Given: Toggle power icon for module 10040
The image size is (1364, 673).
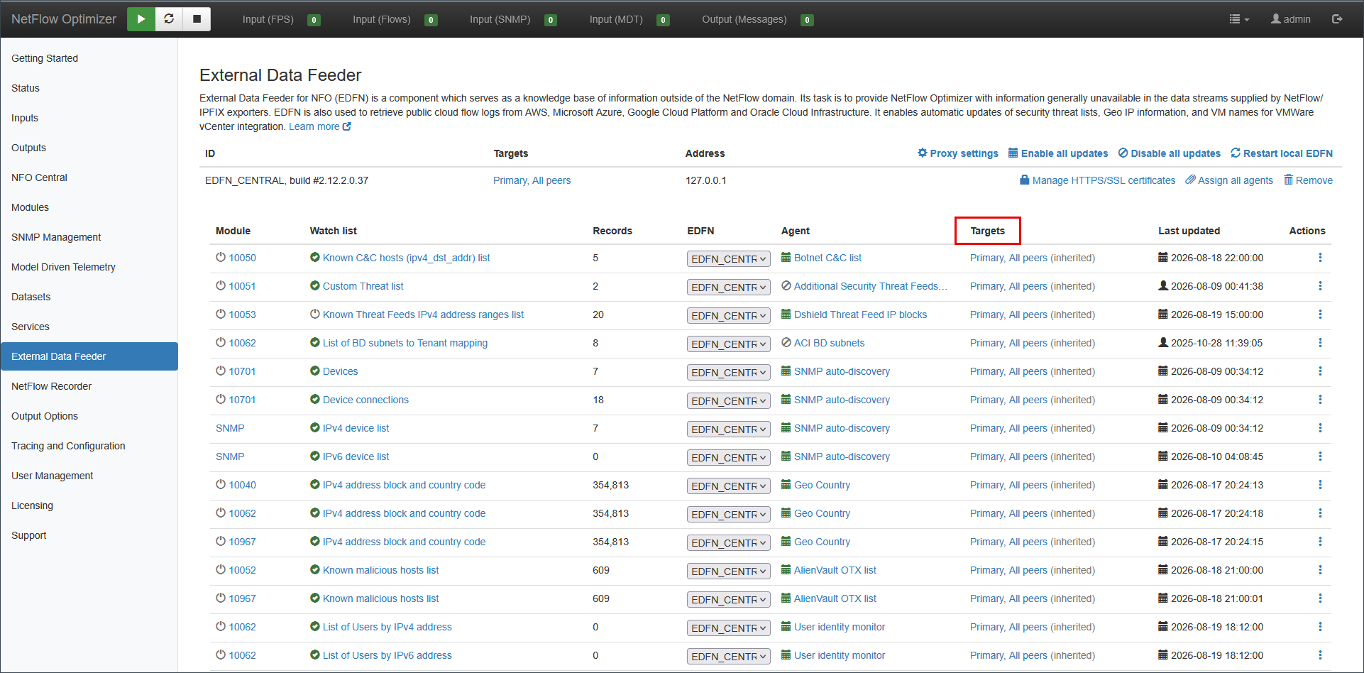Looking at the screenshot, I should pos(221,484).
